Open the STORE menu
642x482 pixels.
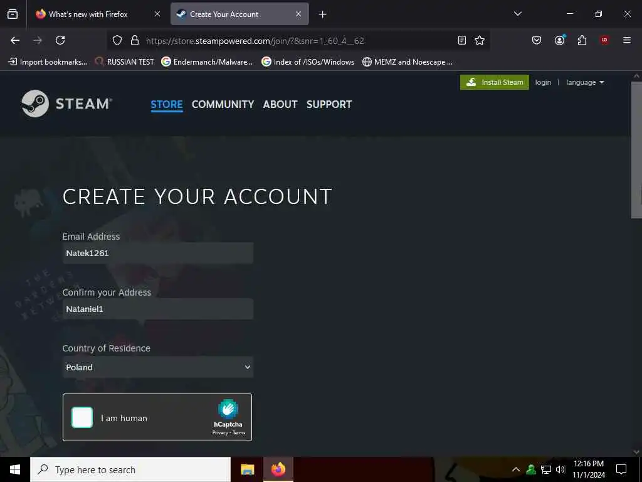coord(167,105)
